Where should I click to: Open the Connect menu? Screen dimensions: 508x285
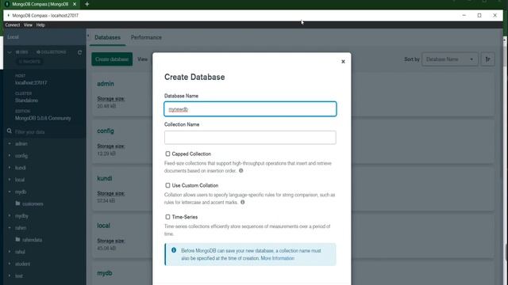coord(13,25)
